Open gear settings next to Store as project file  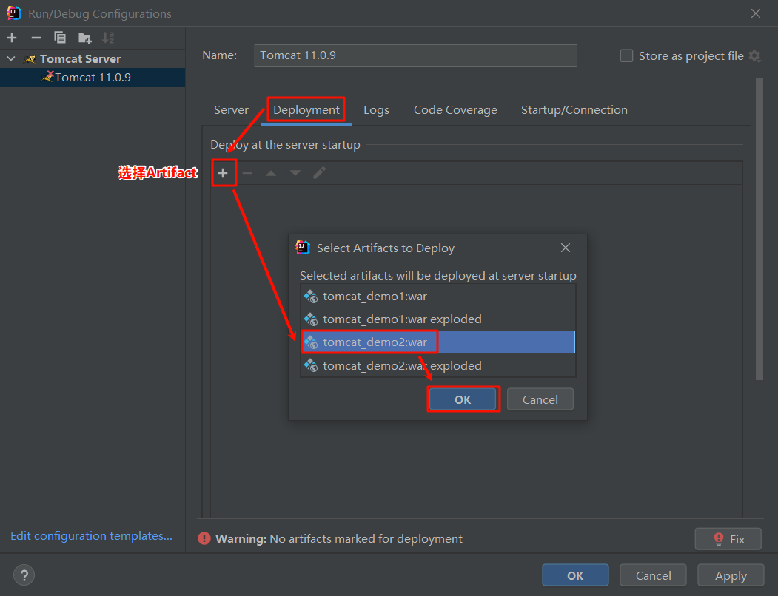[x=754, y=55]
